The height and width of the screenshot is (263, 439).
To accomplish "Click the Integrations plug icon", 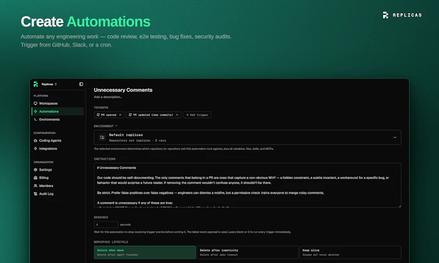I will pyautogui.click(x=35, y=148).
